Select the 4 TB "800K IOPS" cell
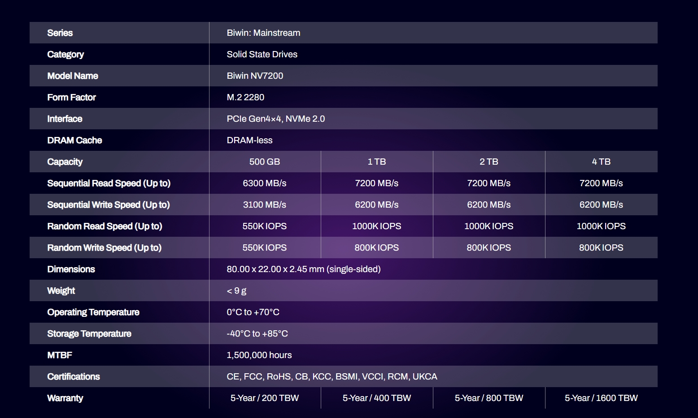The width and height of the screenshot is (698, 418). click(x=601, y=247)
